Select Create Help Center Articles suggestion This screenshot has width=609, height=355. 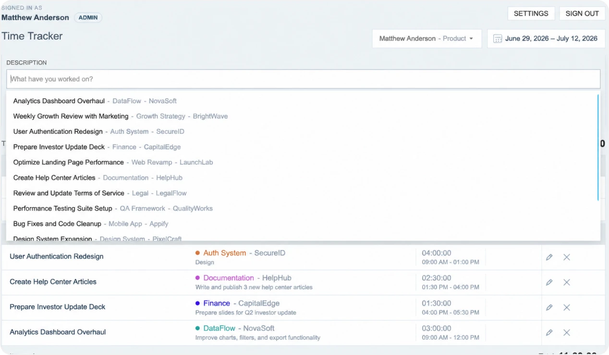coord(303,178)
